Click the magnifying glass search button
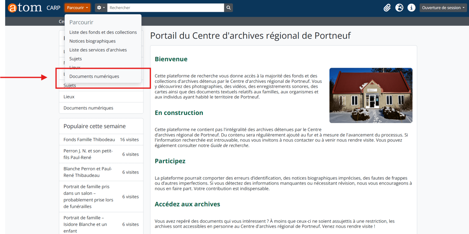Viewport: 469px width, 234px height. pyautogui.click(x=228, y=8)
